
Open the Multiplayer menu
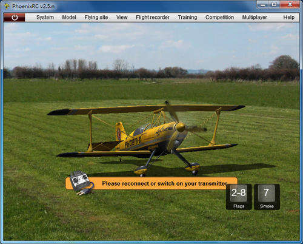pyautogui.click(x=255, y=18)
